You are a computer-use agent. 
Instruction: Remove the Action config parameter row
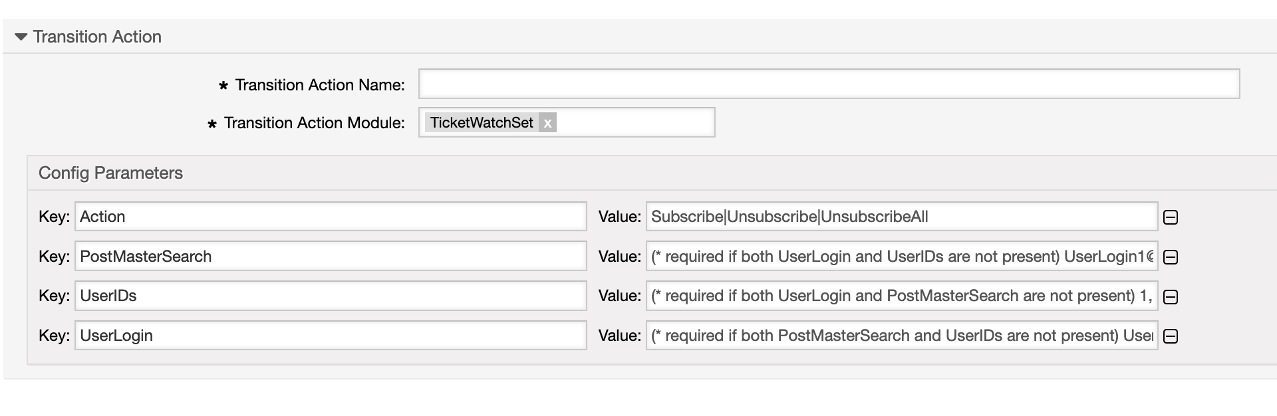1171,217
